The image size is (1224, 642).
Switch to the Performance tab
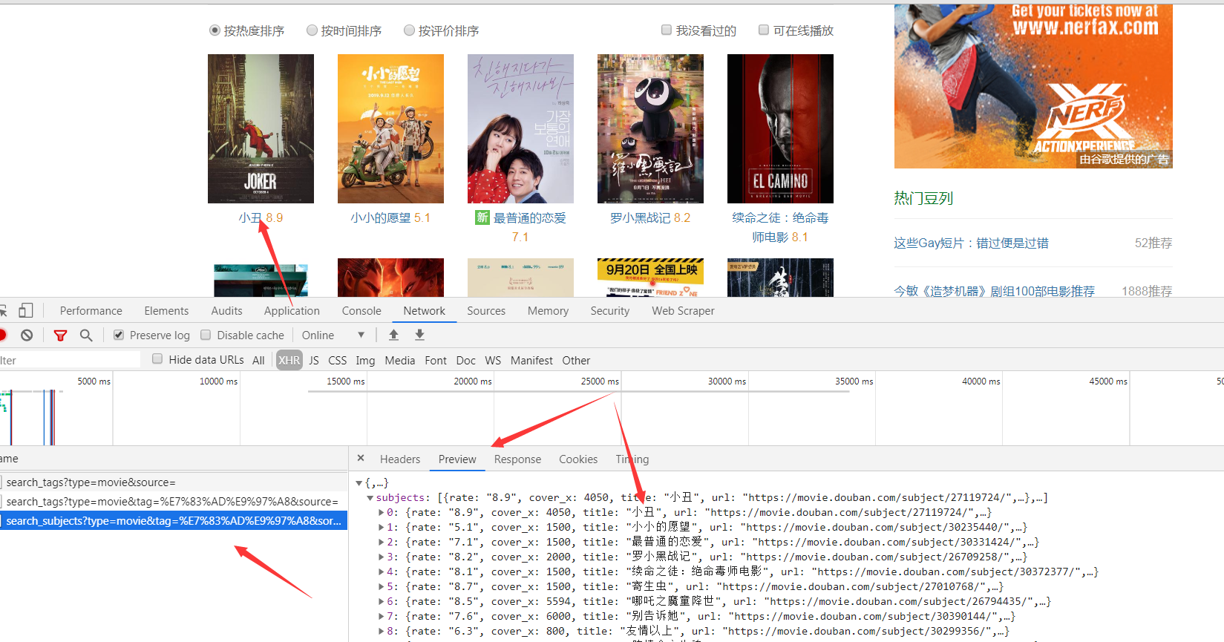[91, 311]
